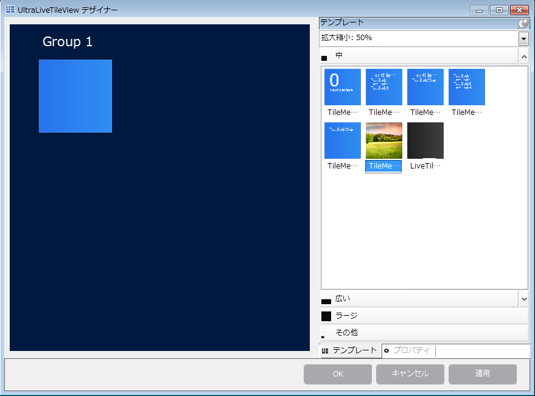Click the 適用 button

pyautogui.click(x=482, y=374)
